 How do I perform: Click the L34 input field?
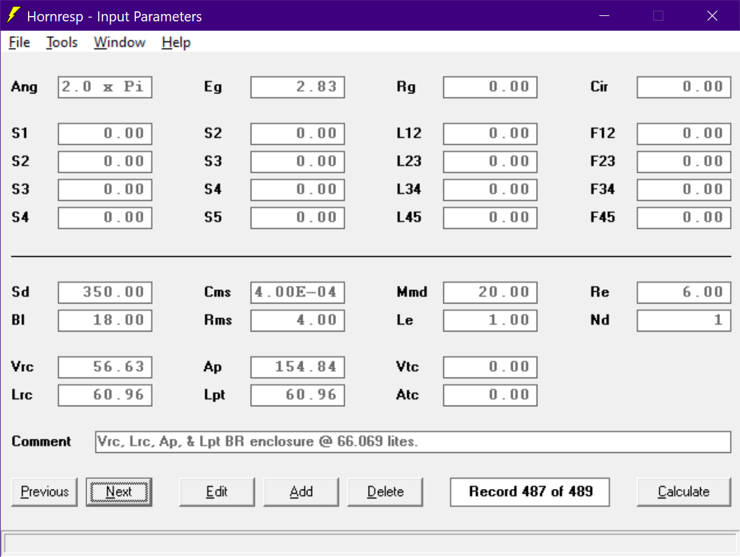point(490,189)
